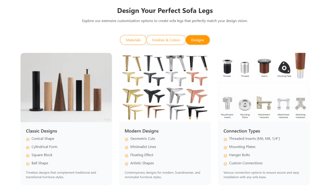The image size is (334, 187).
Task: Open the Finishes & Colors tab
Action: point(166,40)
